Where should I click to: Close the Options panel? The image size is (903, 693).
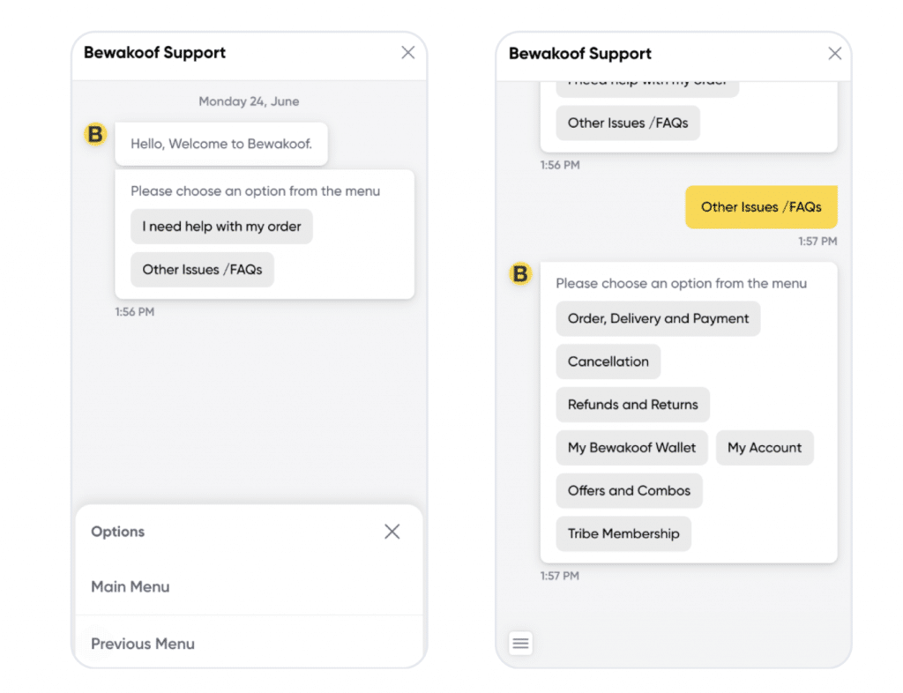coord(392,532)
